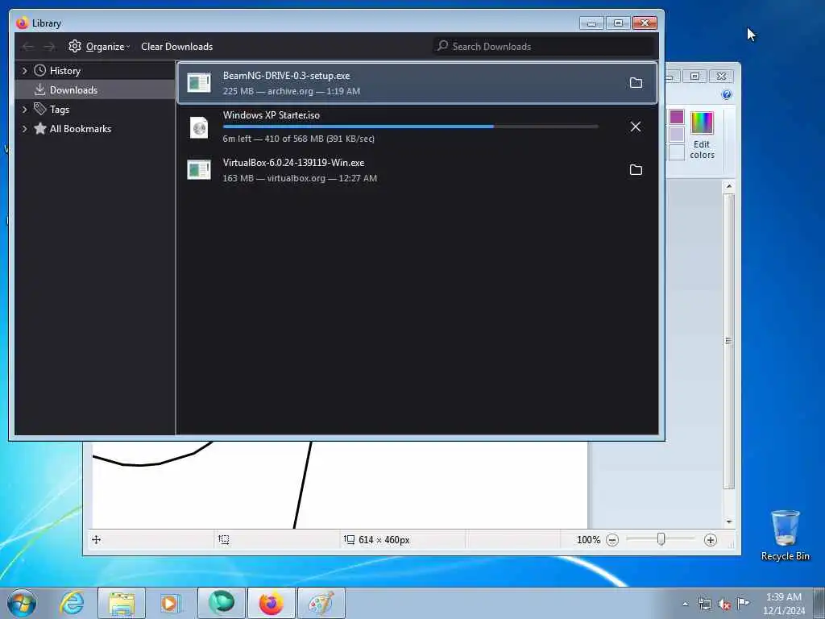The height and width of the screenshot is (619, 825).
Task: Switch to Firefox on the taskbar
Action: (x=271, y=603)
